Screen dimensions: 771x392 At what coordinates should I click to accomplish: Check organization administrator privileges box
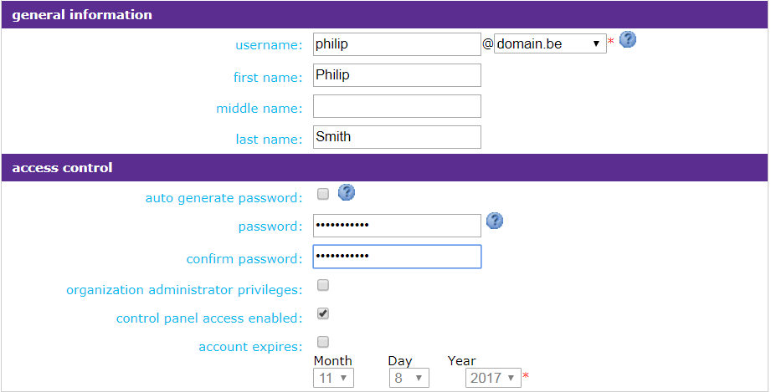coord(323,286)
